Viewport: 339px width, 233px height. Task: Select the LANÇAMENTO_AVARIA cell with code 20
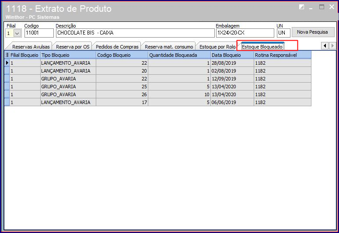tap(68, 71)
